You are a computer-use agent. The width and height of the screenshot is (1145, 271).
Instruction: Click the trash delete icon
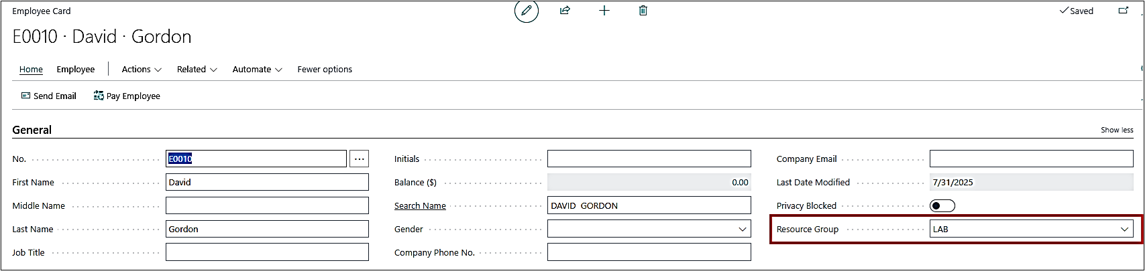pyautogui.click(x=643, y=11)
